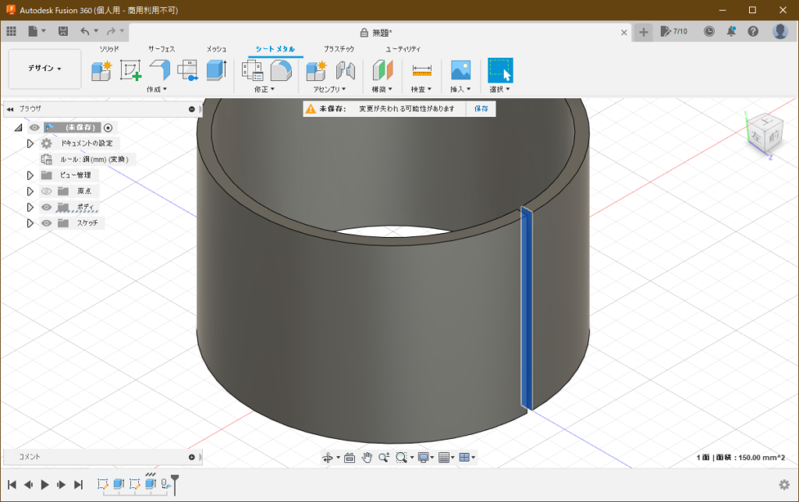Start a new sketch with Create Sketch
Viewport: 799px width, 502px height.
coord(130,71)
